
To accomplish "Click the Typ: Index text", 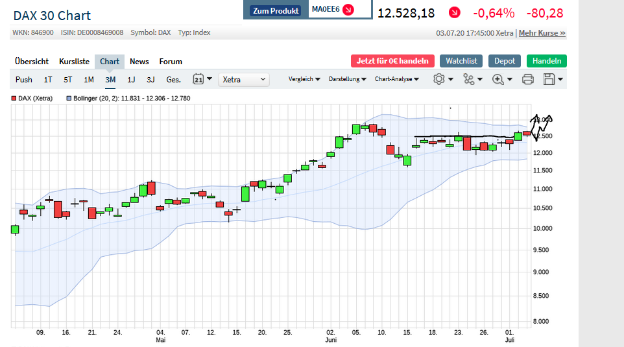I will (194, 32).
